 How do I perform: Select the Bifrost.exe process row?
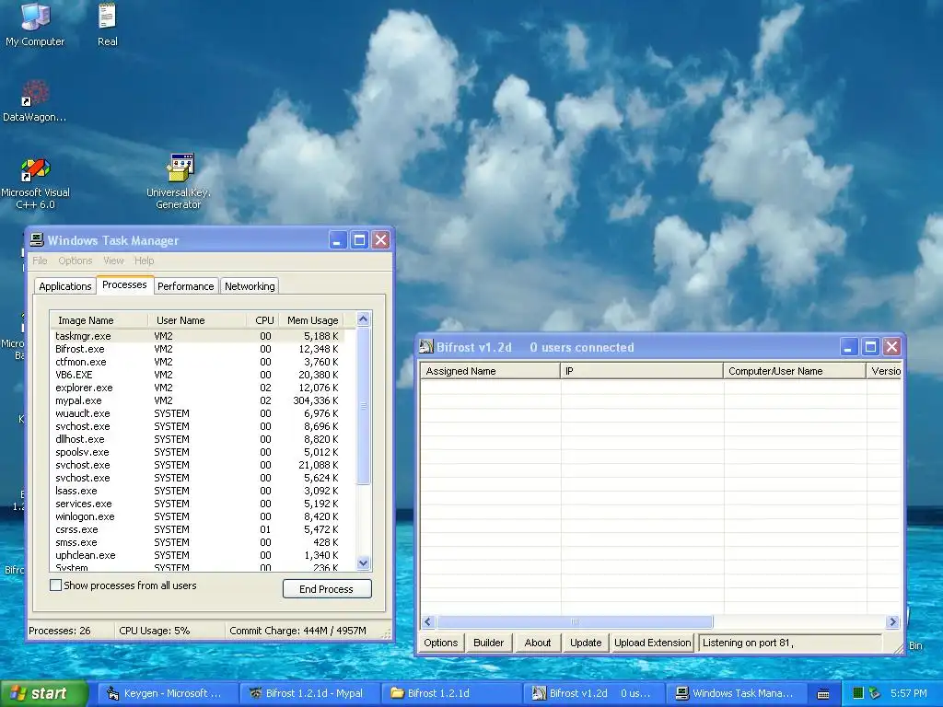pyautogui.click(x=197, y=349)
